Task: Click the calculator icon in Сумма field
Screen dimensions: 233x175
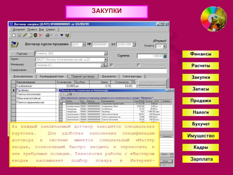Action: coord(165,56)
